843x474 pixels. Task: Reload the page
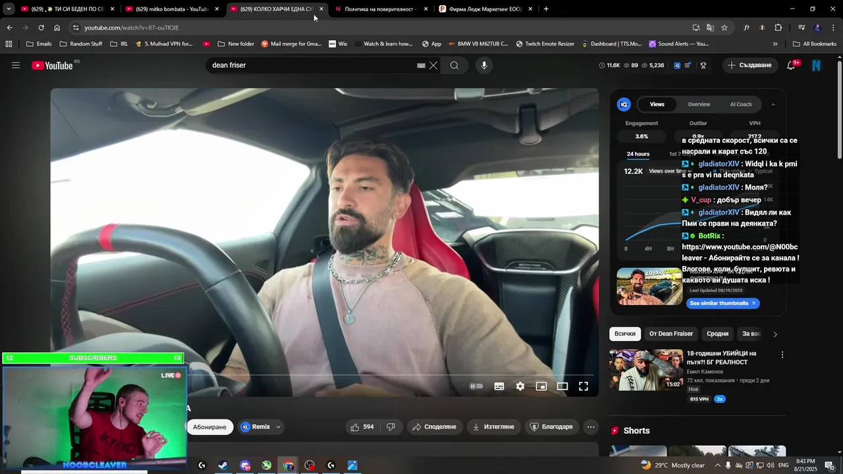tap(41, 28)
